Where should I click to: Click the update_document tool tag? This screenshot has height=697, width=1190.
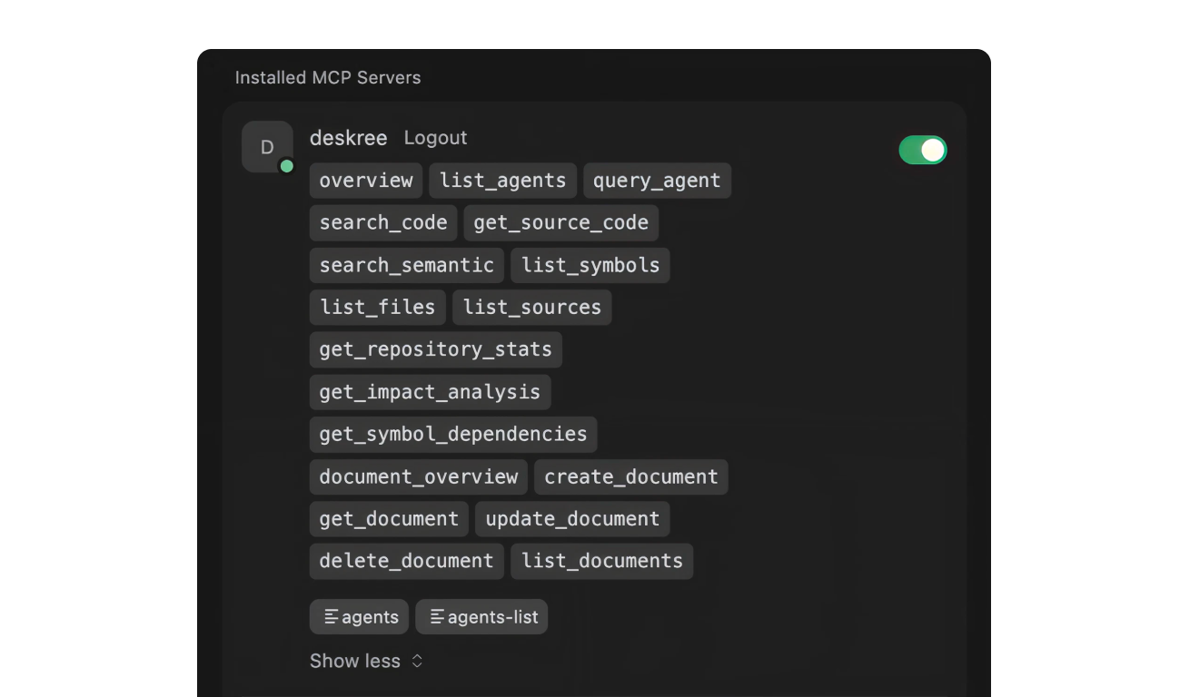(572, 519)
